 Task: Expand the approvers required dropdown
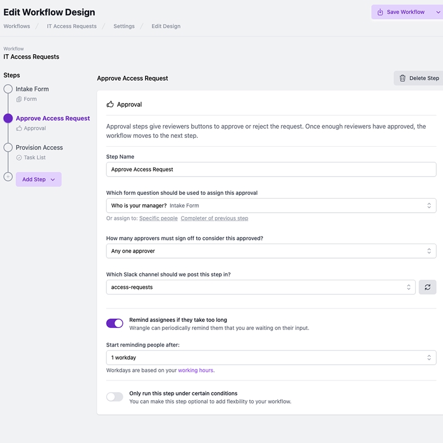(x=271, y=251)
